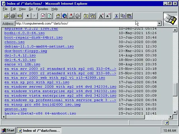Open the dsl-3.4.12.iso link
Image resolution: width=179 pixels, height=134 pixels.
coord(20,55)
